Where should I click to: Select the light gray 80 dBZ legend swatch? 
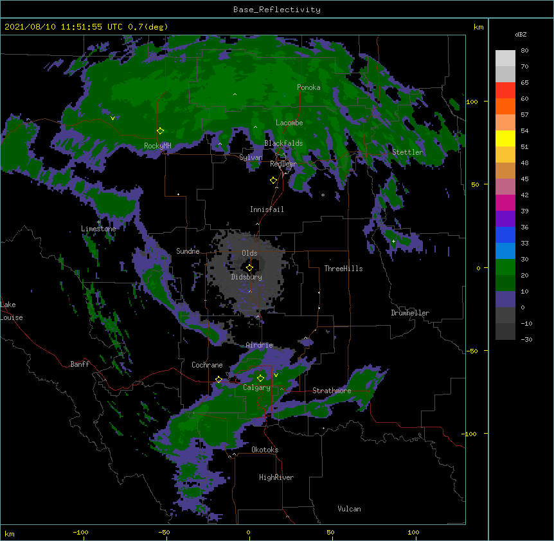click(505, 58)
